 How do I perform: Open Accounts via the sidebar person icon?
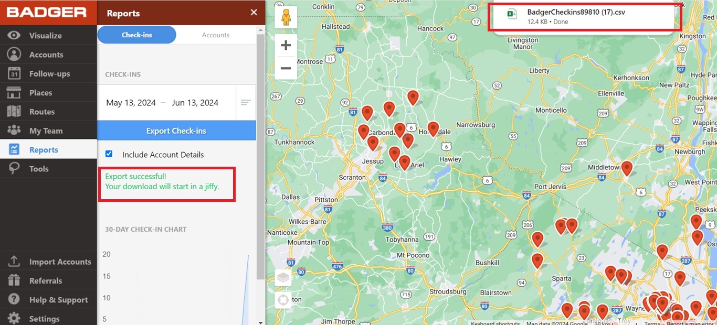point(14,55)
